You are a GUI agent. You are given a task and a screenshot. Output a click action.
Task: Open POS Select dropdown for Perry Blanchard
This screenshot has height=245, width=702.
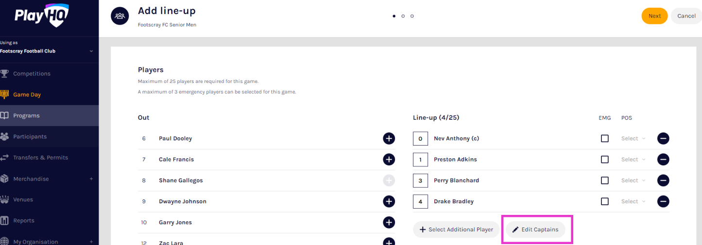(x=633, y=180)
